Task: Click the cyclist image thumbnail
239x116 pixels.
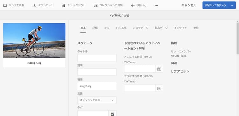Action: 34,41
